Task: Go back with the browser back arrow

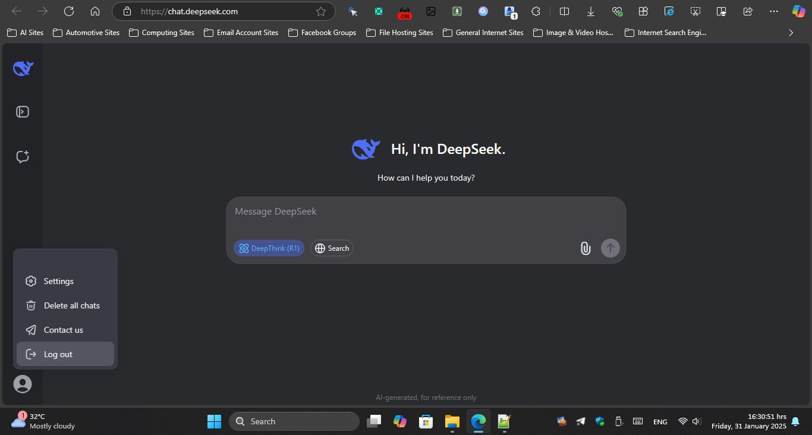Action: [17, 11]
